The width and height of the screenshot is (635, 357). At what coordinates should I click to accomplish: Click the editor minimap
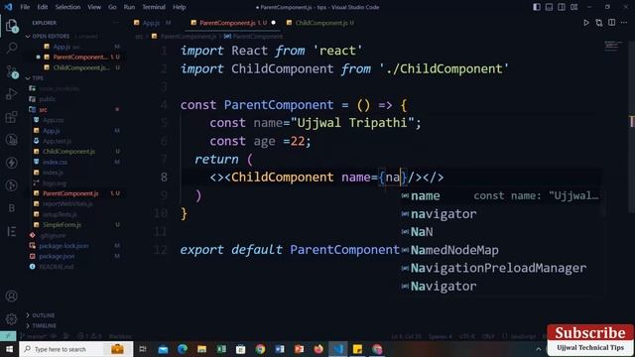tap(613, 46)
